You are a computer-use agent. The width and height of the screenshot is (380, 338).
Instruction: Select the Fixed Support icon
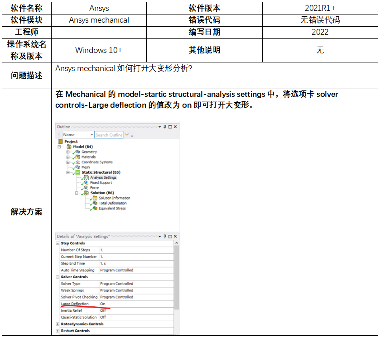[x=86, y=183]
